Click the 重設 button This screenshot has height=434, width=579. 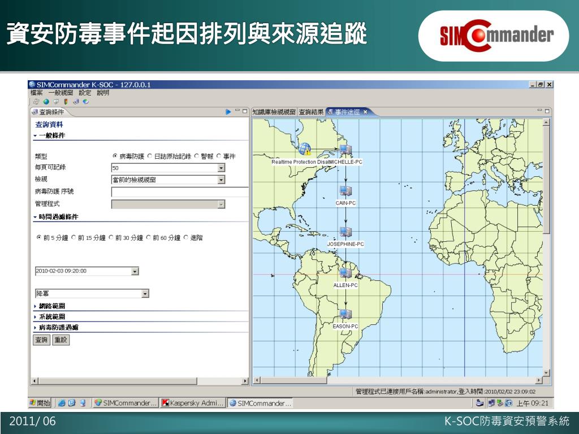click(x=61, y=340)
